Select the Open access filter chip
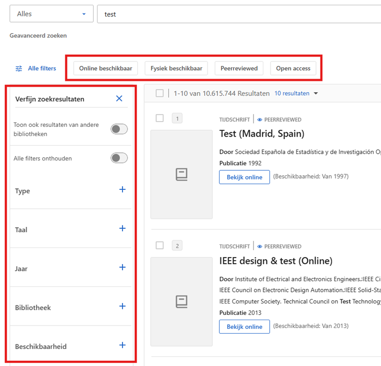Image resolution: width=381 pixels, height=366 pixels. [293, 68]
